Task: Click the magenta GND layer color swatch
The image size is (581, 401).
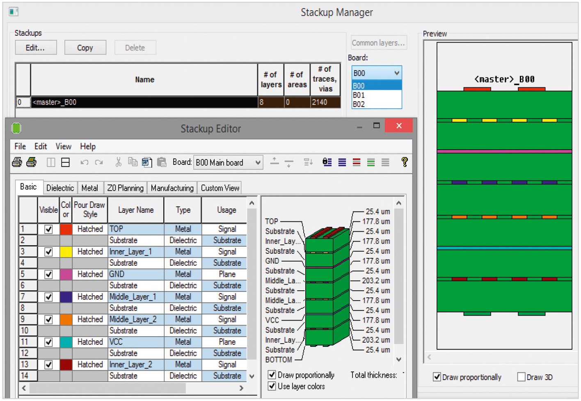Action: (x=66, y=274)
